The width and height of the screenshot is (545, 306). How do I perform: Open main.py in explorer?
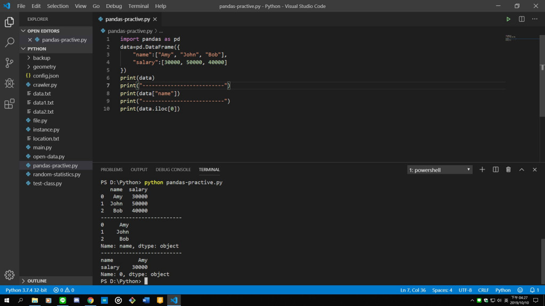[55, 148]
